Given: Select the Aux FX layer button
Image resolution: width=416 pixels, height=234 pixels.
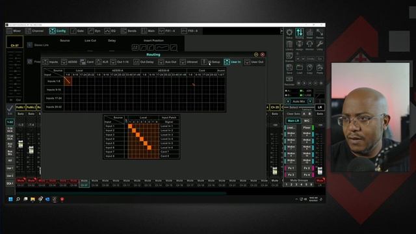Looking at the screenshot, I should point(10,145).
